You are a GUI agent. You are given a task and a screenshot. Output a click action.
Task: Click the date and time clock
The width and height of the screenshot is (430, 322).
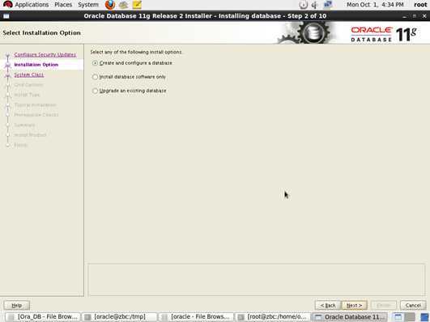point(375,5)
